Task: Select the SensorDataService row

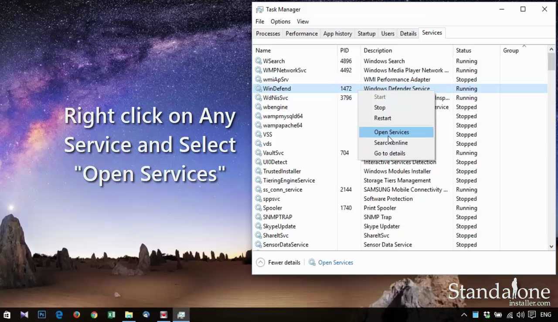Action: (400, 245)
